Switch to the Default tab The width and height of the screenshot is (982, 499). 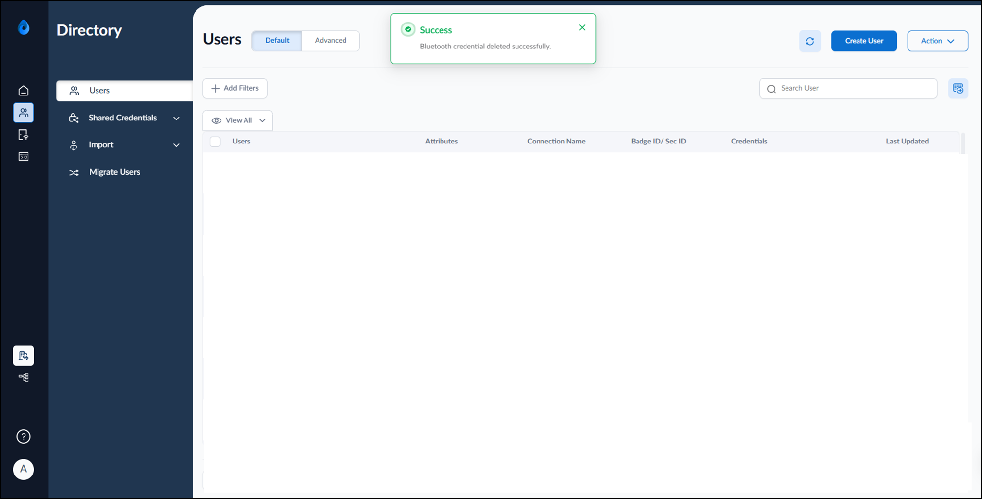click(x=277, y=41)
